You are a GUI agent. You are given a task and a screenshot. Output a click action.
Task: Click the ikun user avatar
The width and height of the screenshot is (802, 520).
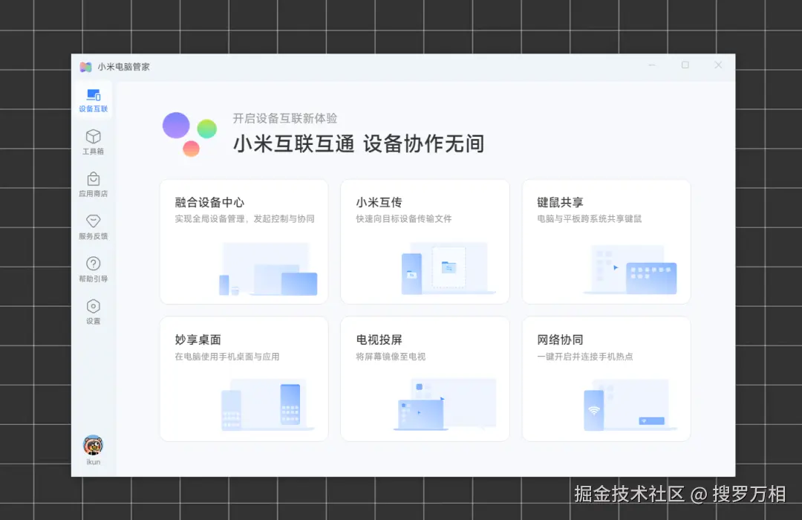coord(92,446)
